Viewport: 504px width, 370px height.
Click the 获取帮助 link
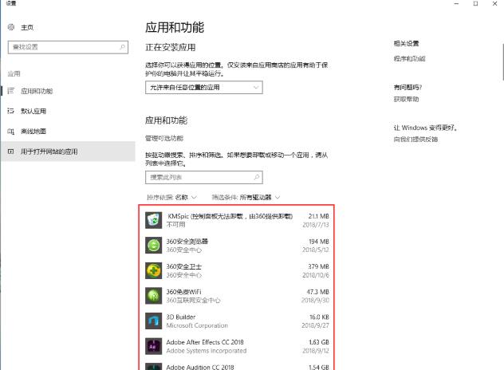[x=405, y=99]
